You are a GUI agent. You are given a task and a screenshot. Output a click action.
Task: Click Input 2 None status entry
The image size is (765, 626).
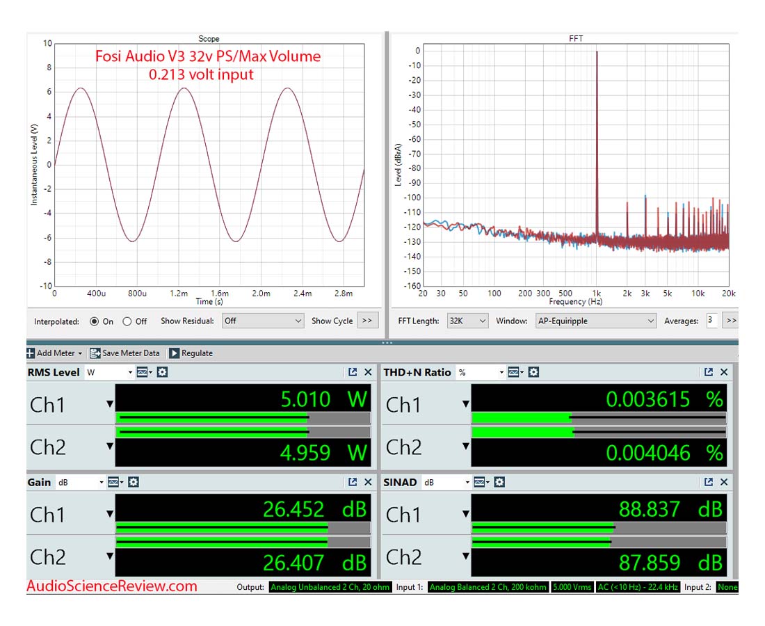[x=727, y=587]
